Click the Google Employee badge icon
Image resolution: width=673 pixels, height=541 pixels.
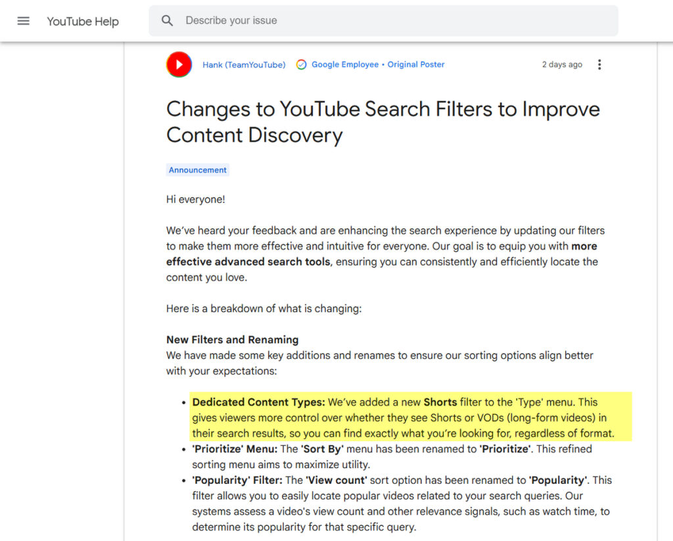(x=301, y=64)
